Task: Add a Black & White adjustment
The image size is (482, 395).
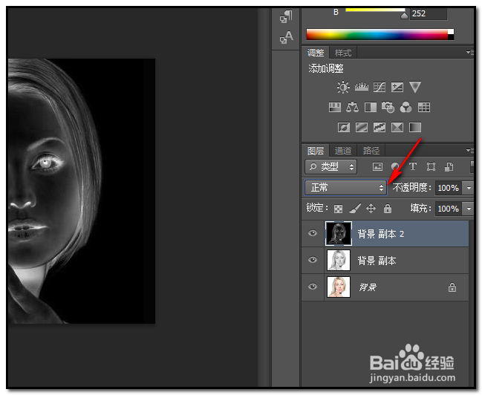Action: 371,107
